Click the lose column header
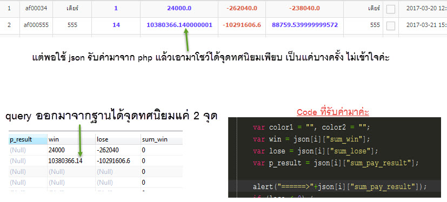447x202 pixels. pyautogui.click(x=118, y=139)
